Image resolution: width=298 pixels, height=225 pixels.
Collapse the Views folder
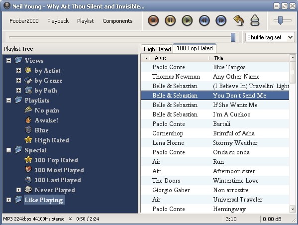[8, 61]
